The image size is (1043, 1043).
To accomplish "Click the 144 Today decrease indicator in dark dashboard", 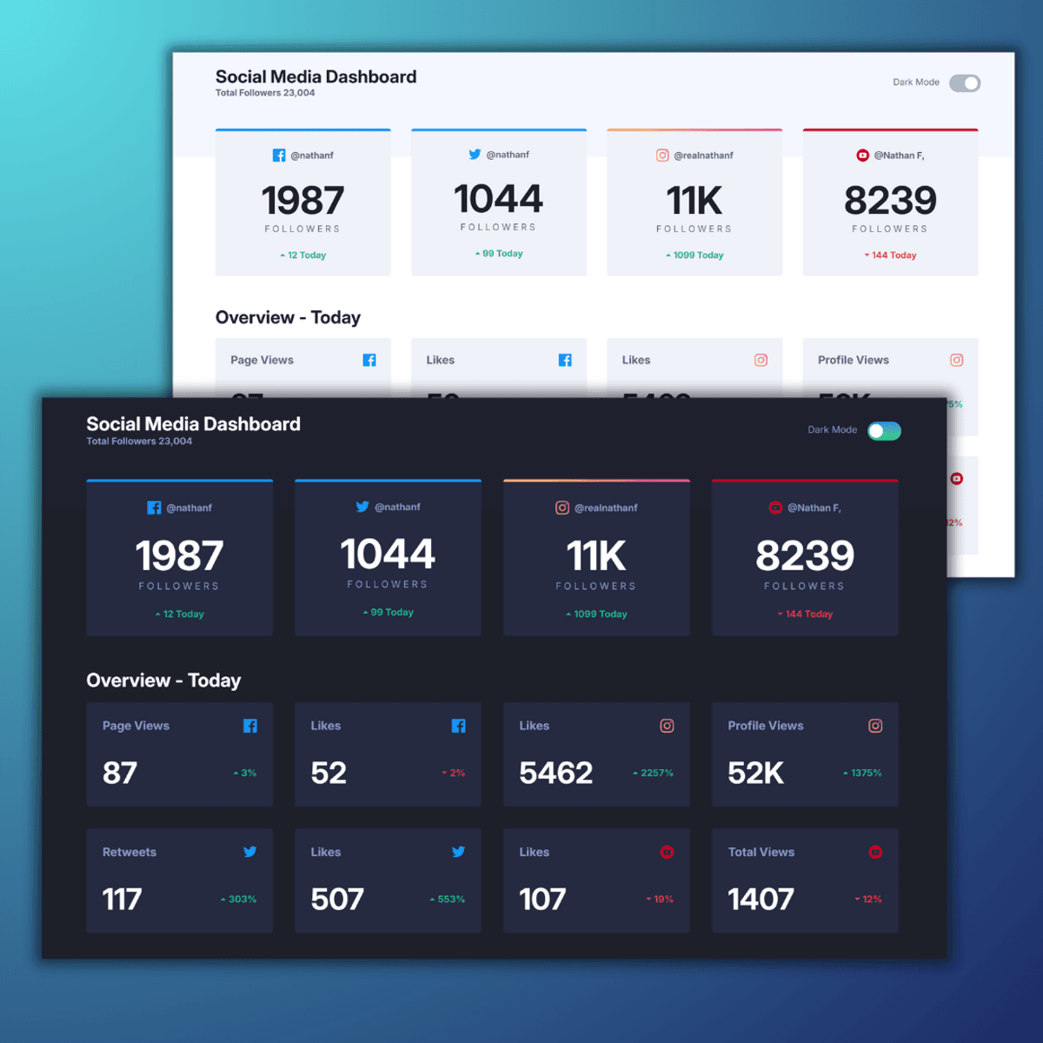I will click(x=805, y=614).
